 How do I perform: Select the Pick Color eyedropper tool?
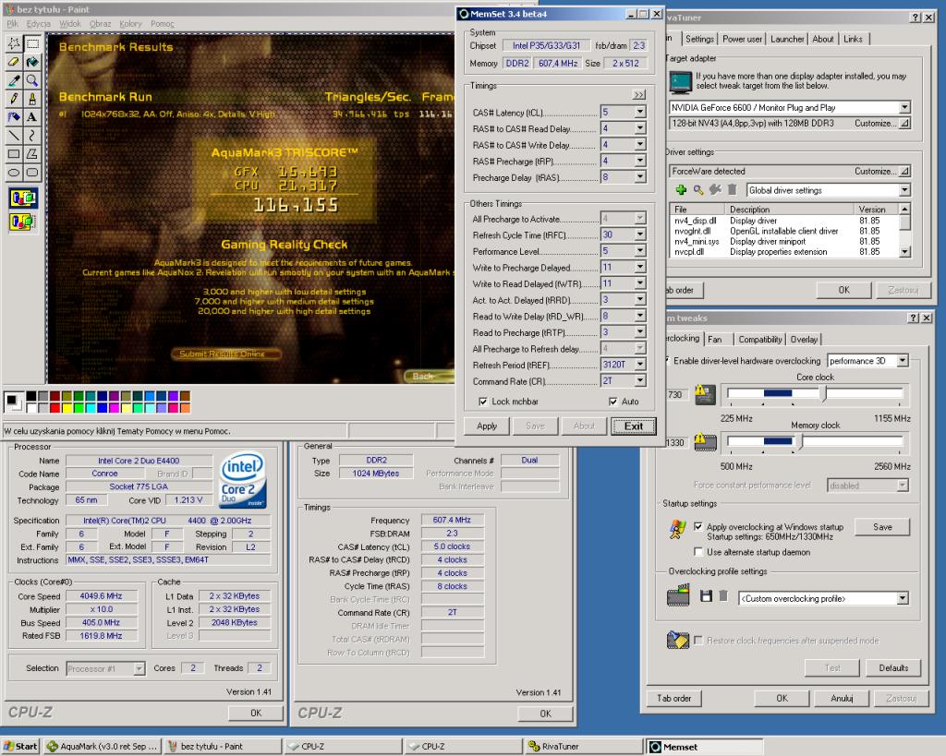click(13, 80)
